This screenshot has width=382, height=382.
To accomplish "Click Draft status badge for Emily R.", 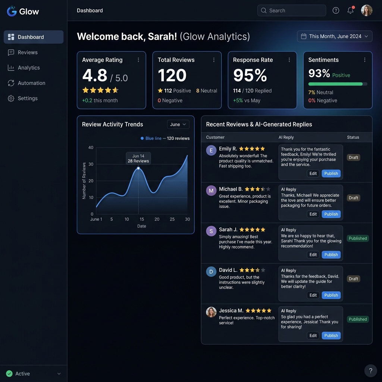I will click(x=353, y=157).
